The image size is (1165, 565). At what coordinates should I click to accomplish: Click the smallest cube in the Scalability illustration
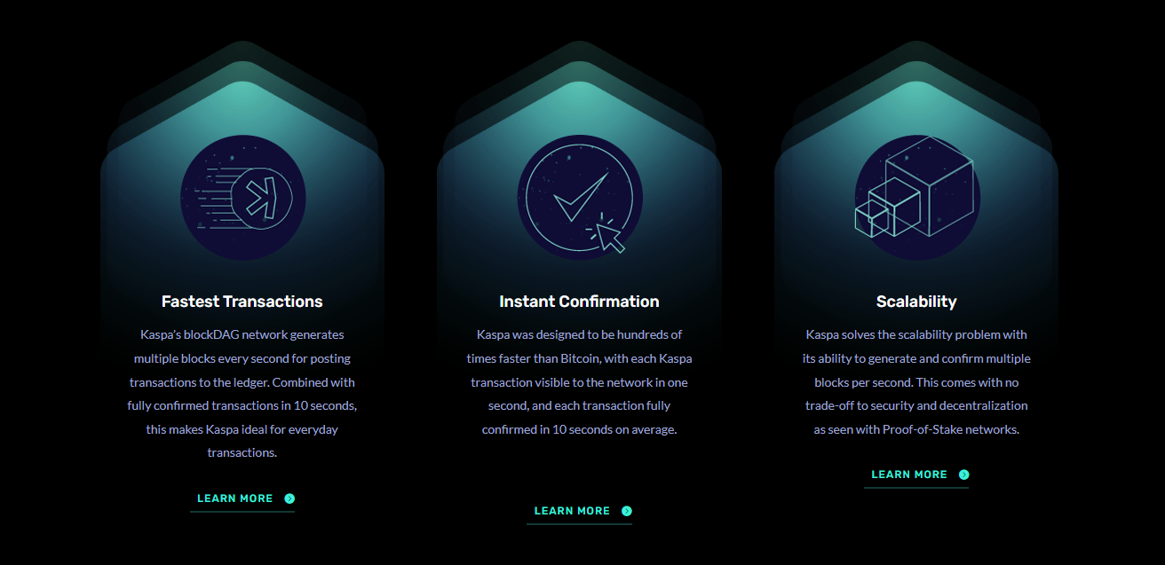[870, 218]
